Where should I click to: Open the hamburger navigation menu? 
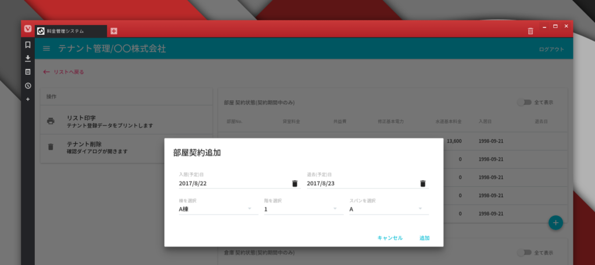pos(46,49)
